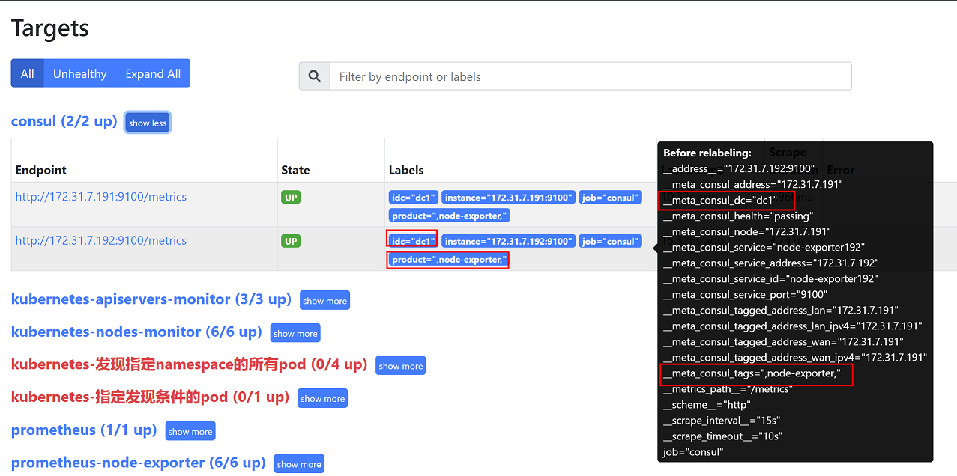Open the 172.31.7.191:9100 metrics endpoint link
This screenshot has width=957, height=476.
pos(101,197)
